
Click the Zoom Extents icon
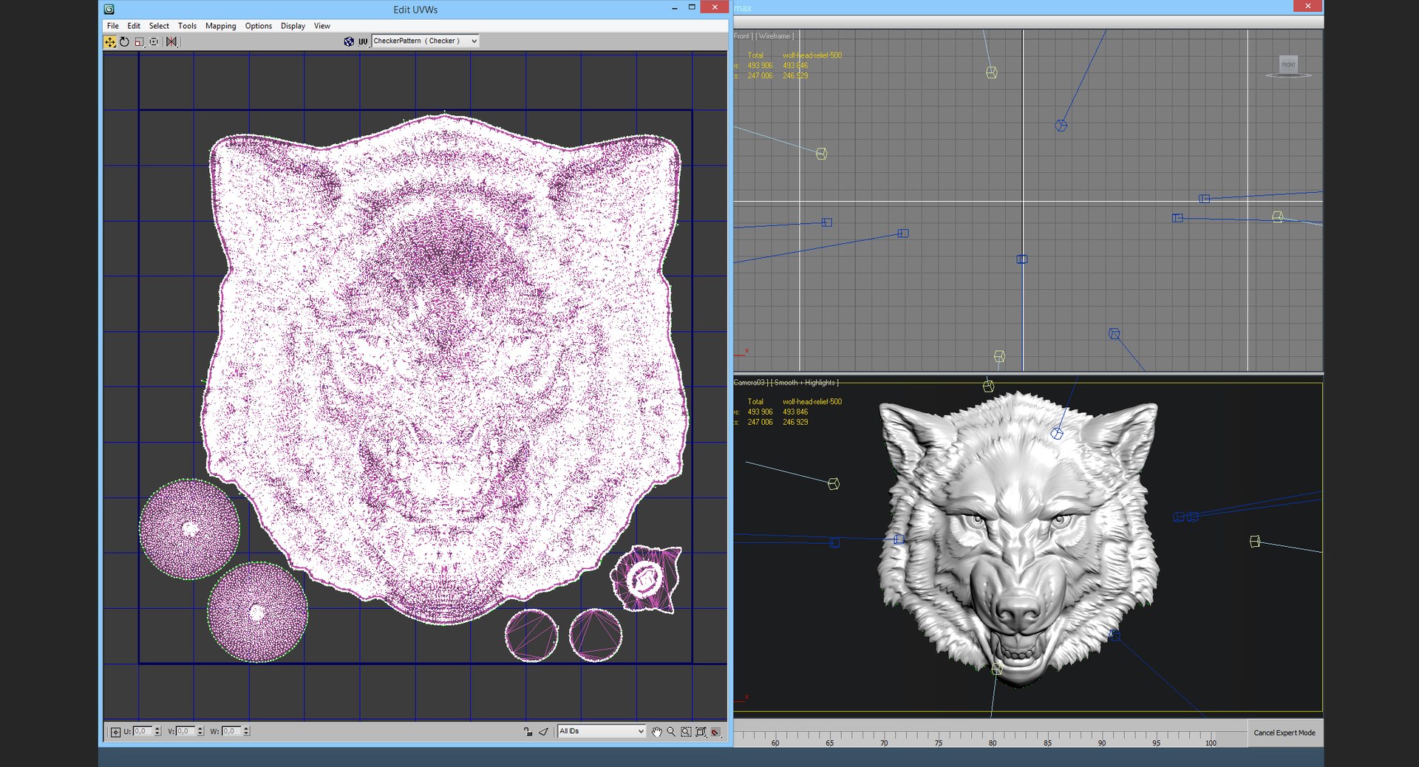(701, 732)
